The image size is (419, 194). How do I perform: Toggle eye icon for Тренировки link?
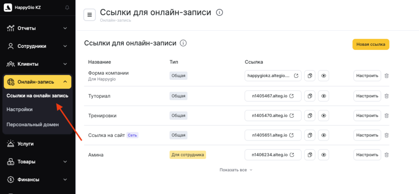point(324,116)
